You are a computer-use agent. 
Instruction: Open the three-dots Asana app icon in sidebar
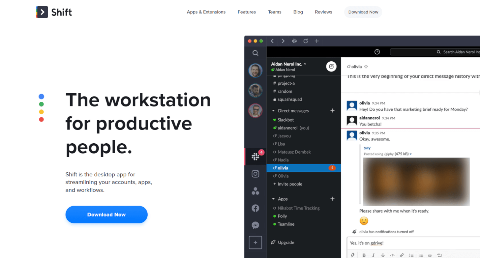tap(255, 191)
